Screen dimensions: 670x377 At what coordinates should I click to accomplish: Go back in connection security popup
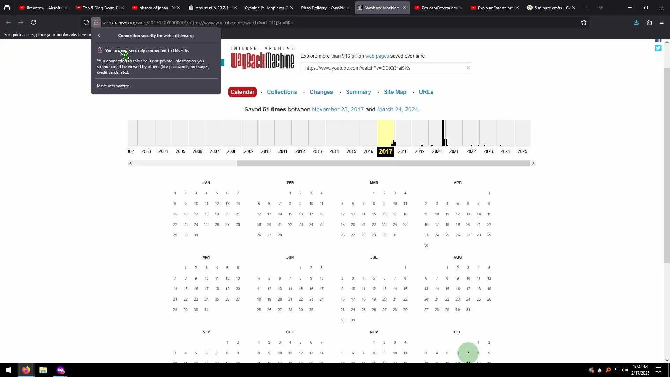(x=99, y=35)
